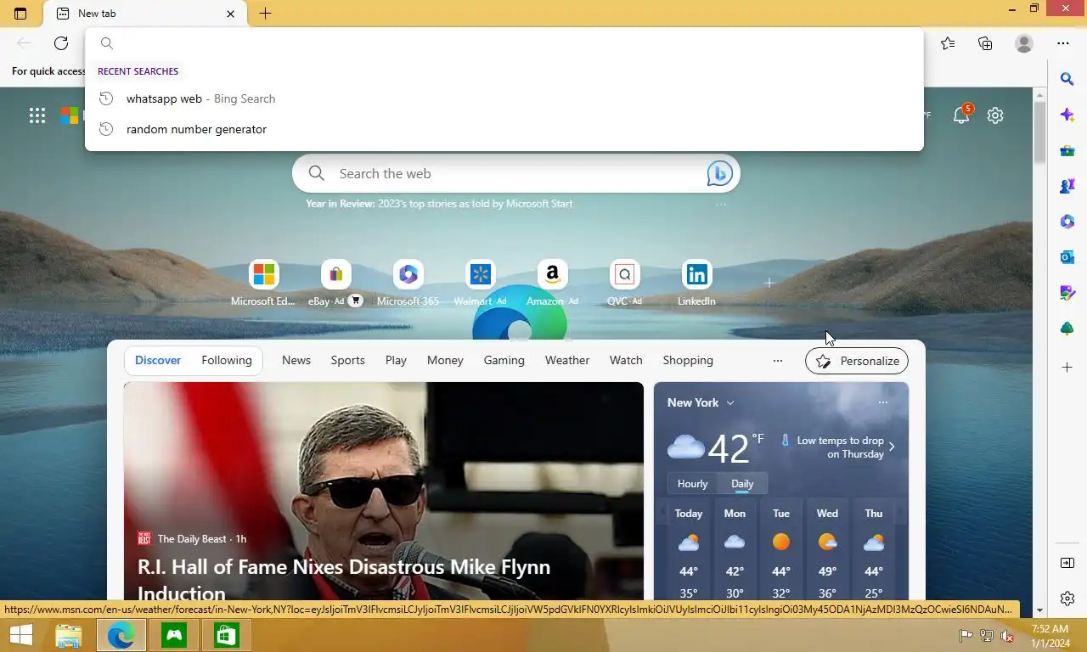Open the R.I. Hall of Fame headline
The image size is (1087, 652).
344,580
